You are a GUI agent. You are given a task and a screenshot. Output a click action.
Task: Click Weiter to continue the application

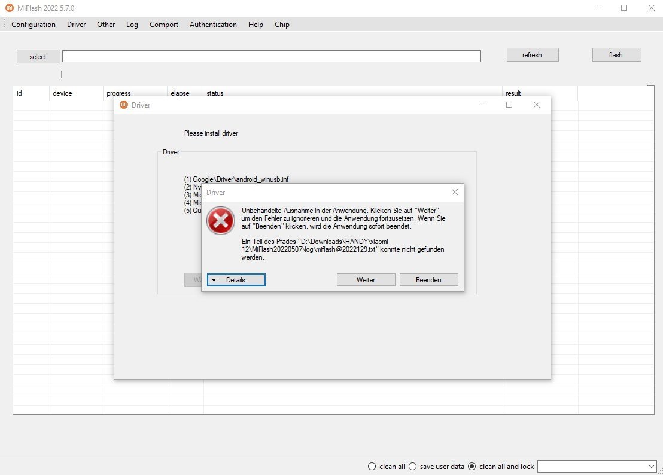[366, 280]
